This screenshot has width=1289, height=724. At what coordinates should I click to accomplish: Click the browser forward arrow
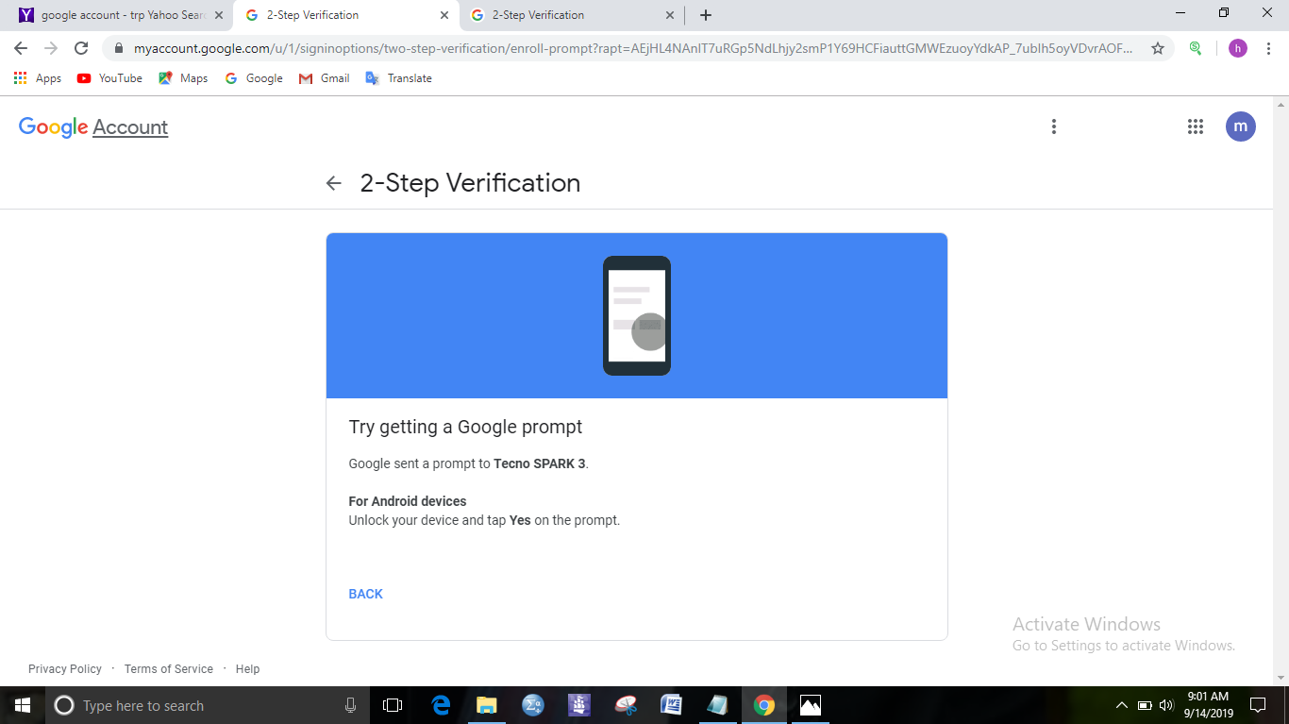point(51,48)
